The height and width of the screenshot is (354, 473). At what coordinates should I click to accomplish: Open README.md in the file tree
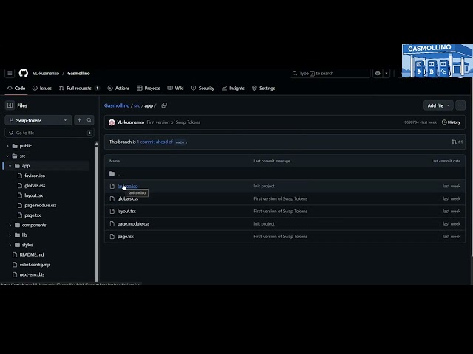(x=31, y=254)
